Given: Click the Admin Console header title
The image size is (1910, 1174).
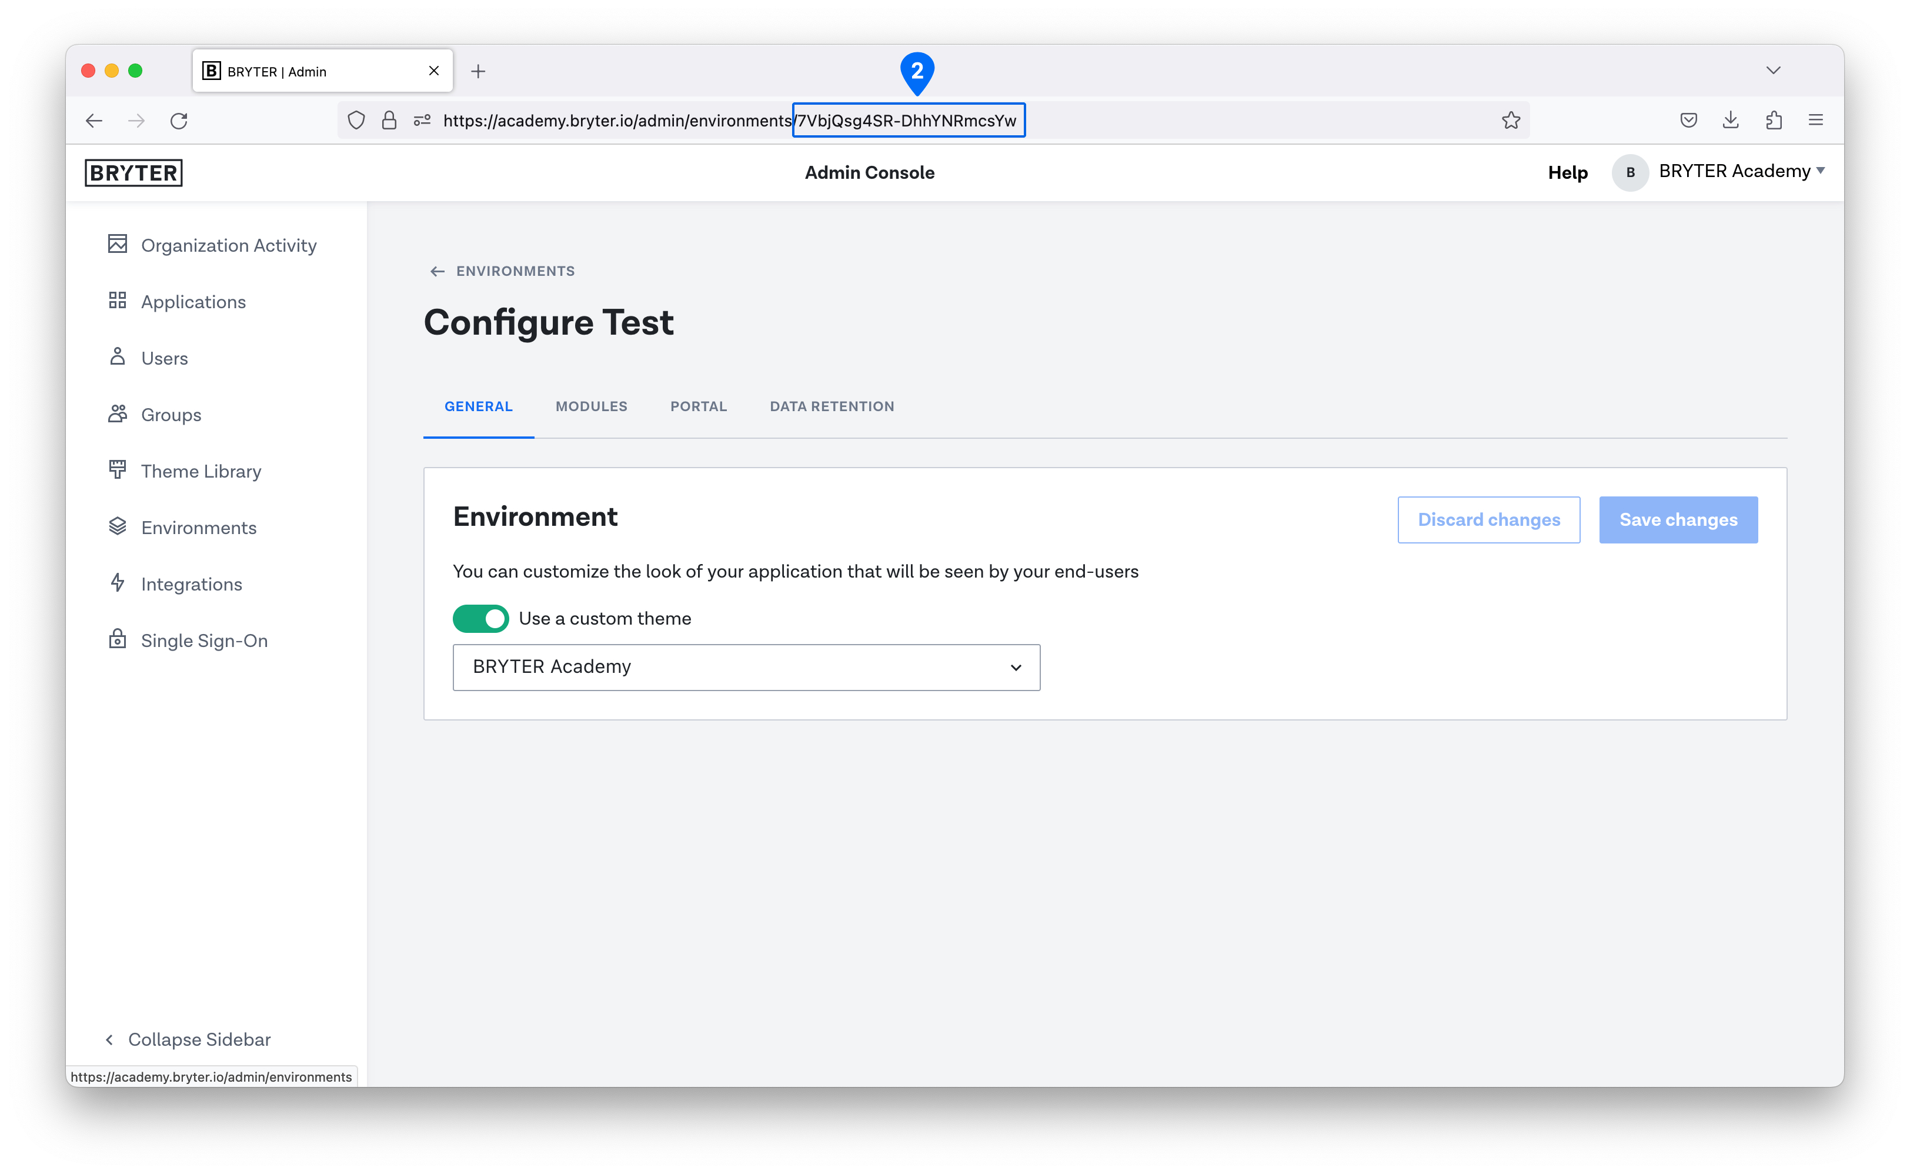Looking at the screenshot, I should [x=869, y=172].
